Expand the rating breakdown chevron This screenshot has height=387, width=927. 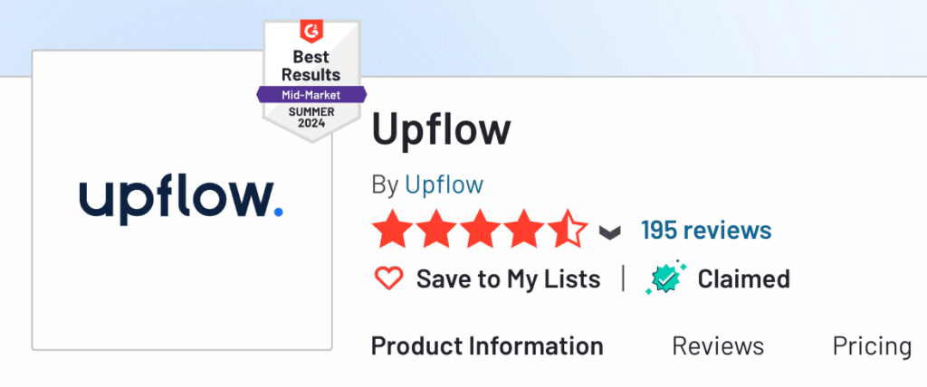(610, 232)
